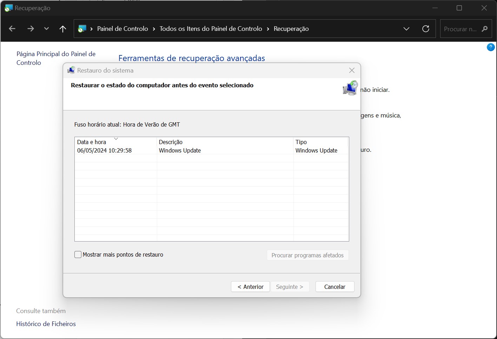497x339 pixels.
Task: Click Ferramentas de recuperação avançadas heading
Action: point(192,58)
